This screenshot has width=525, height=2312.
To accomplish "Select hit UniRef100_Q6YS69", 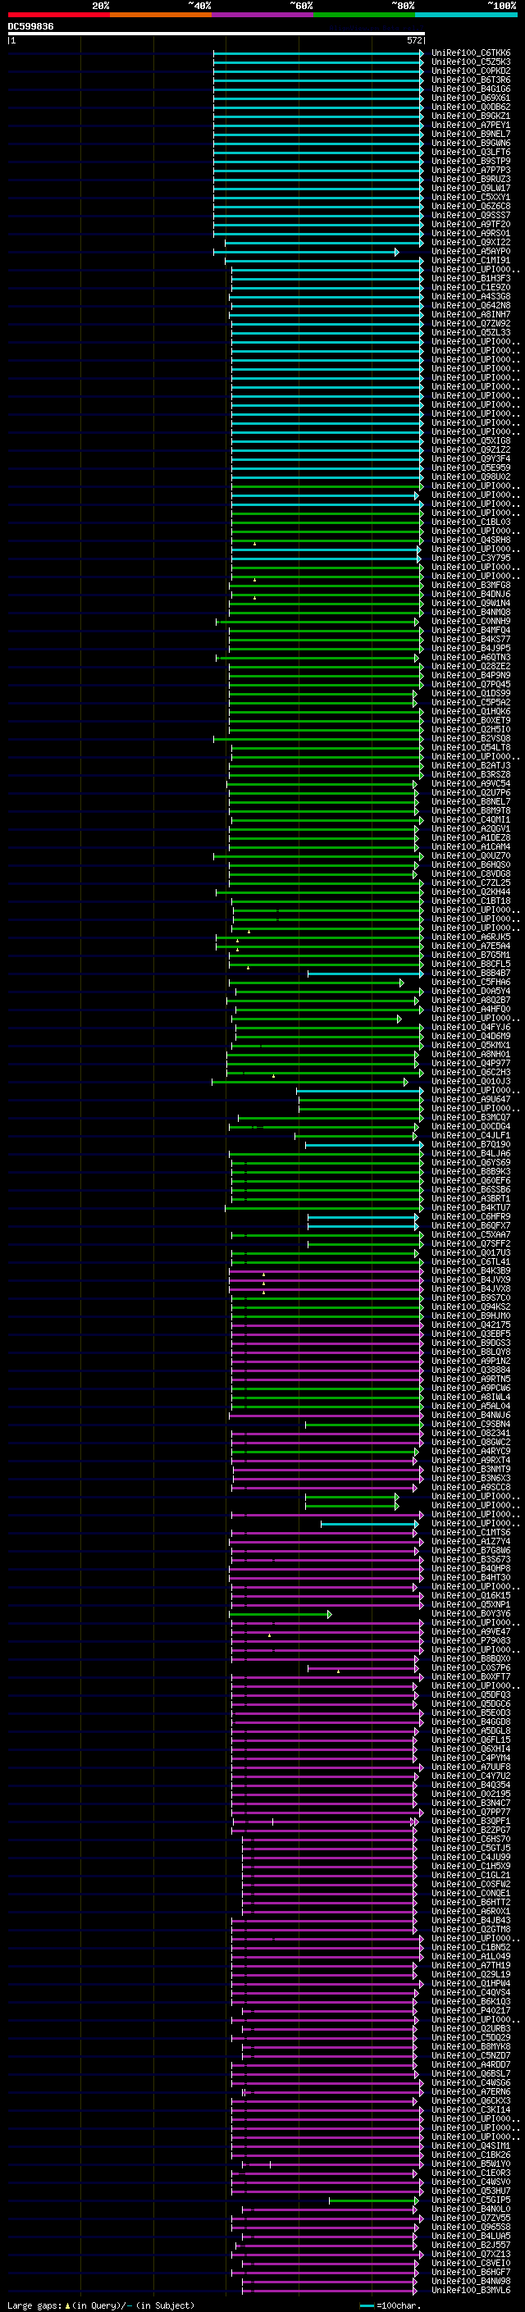I will 471,1163.
